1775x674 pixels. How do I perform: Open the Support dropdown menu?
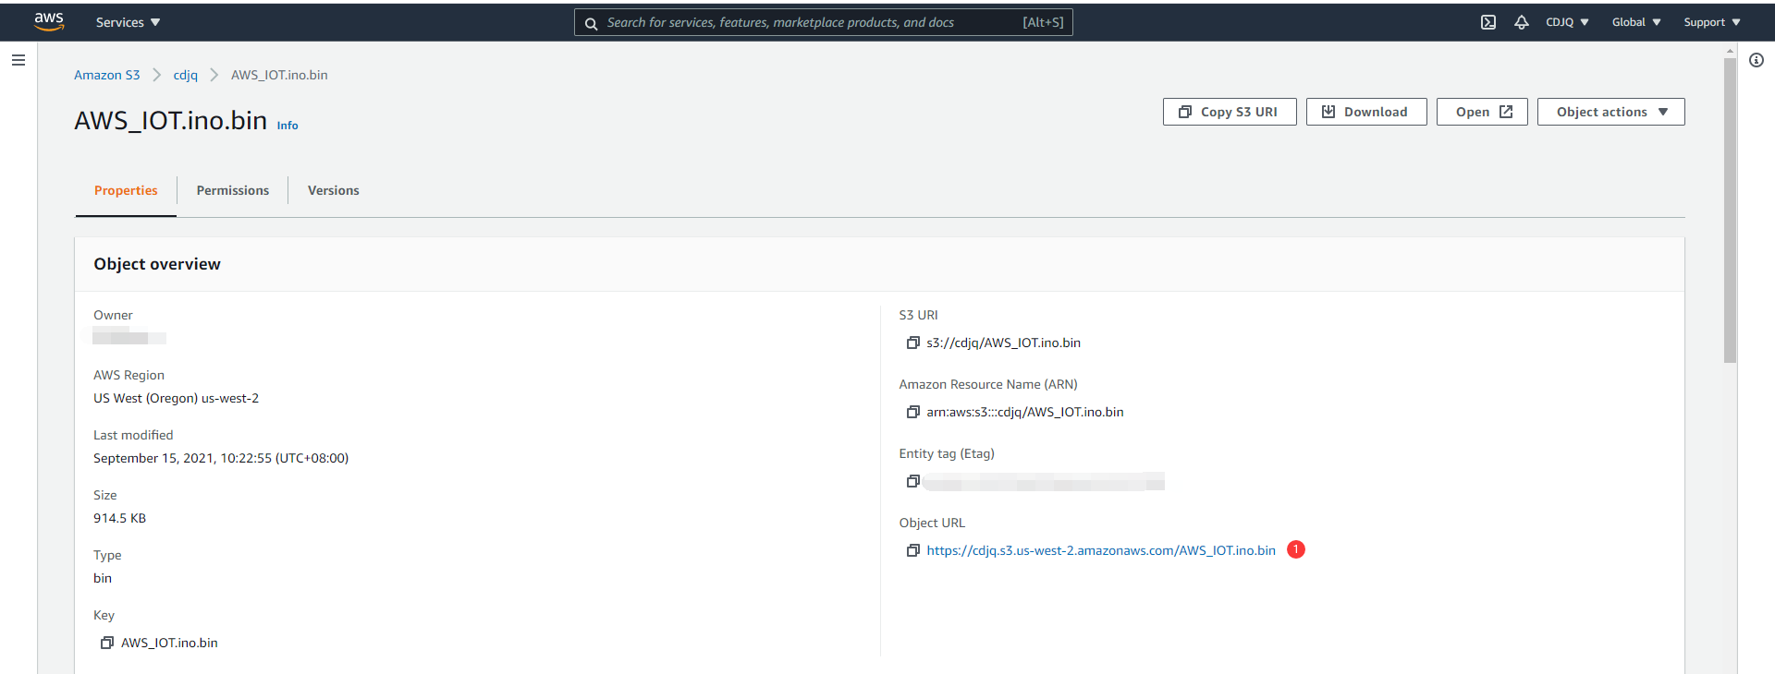(1712, 22)
